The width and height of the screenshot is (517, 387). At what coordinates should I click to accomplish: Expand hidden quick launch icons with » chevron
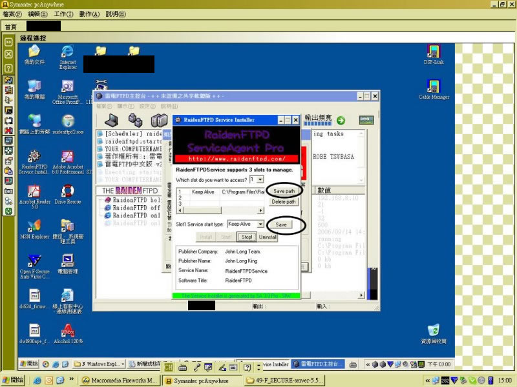[x=71, y=379]
